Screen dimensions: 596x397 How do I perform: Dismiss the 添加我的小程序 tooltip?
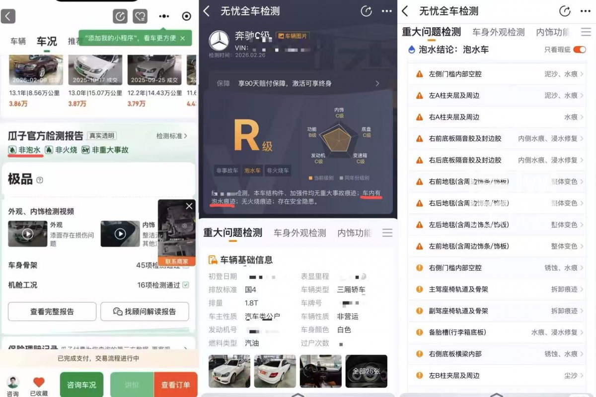point(183,38)
